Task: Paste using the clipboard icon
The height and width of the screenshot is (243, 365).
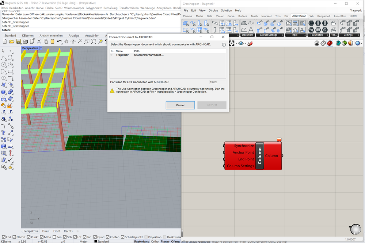Action: 53,41
